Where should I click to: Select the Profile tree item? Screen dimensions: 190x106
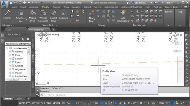click(x=18, y=73)
